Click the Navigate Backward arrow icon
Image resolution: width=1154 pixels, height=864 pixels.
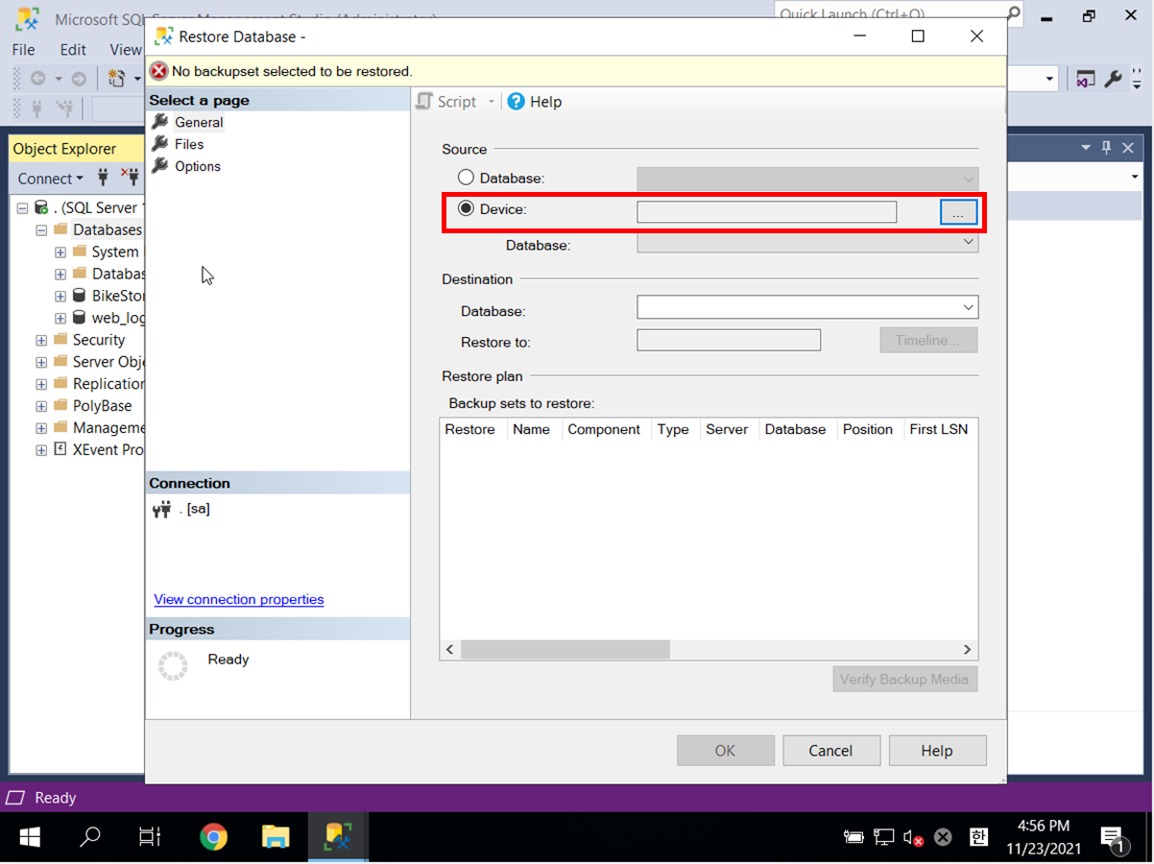[x=37, y=79]
